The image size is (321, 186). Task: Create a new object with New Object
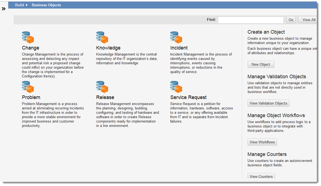(x=261, y=64)
